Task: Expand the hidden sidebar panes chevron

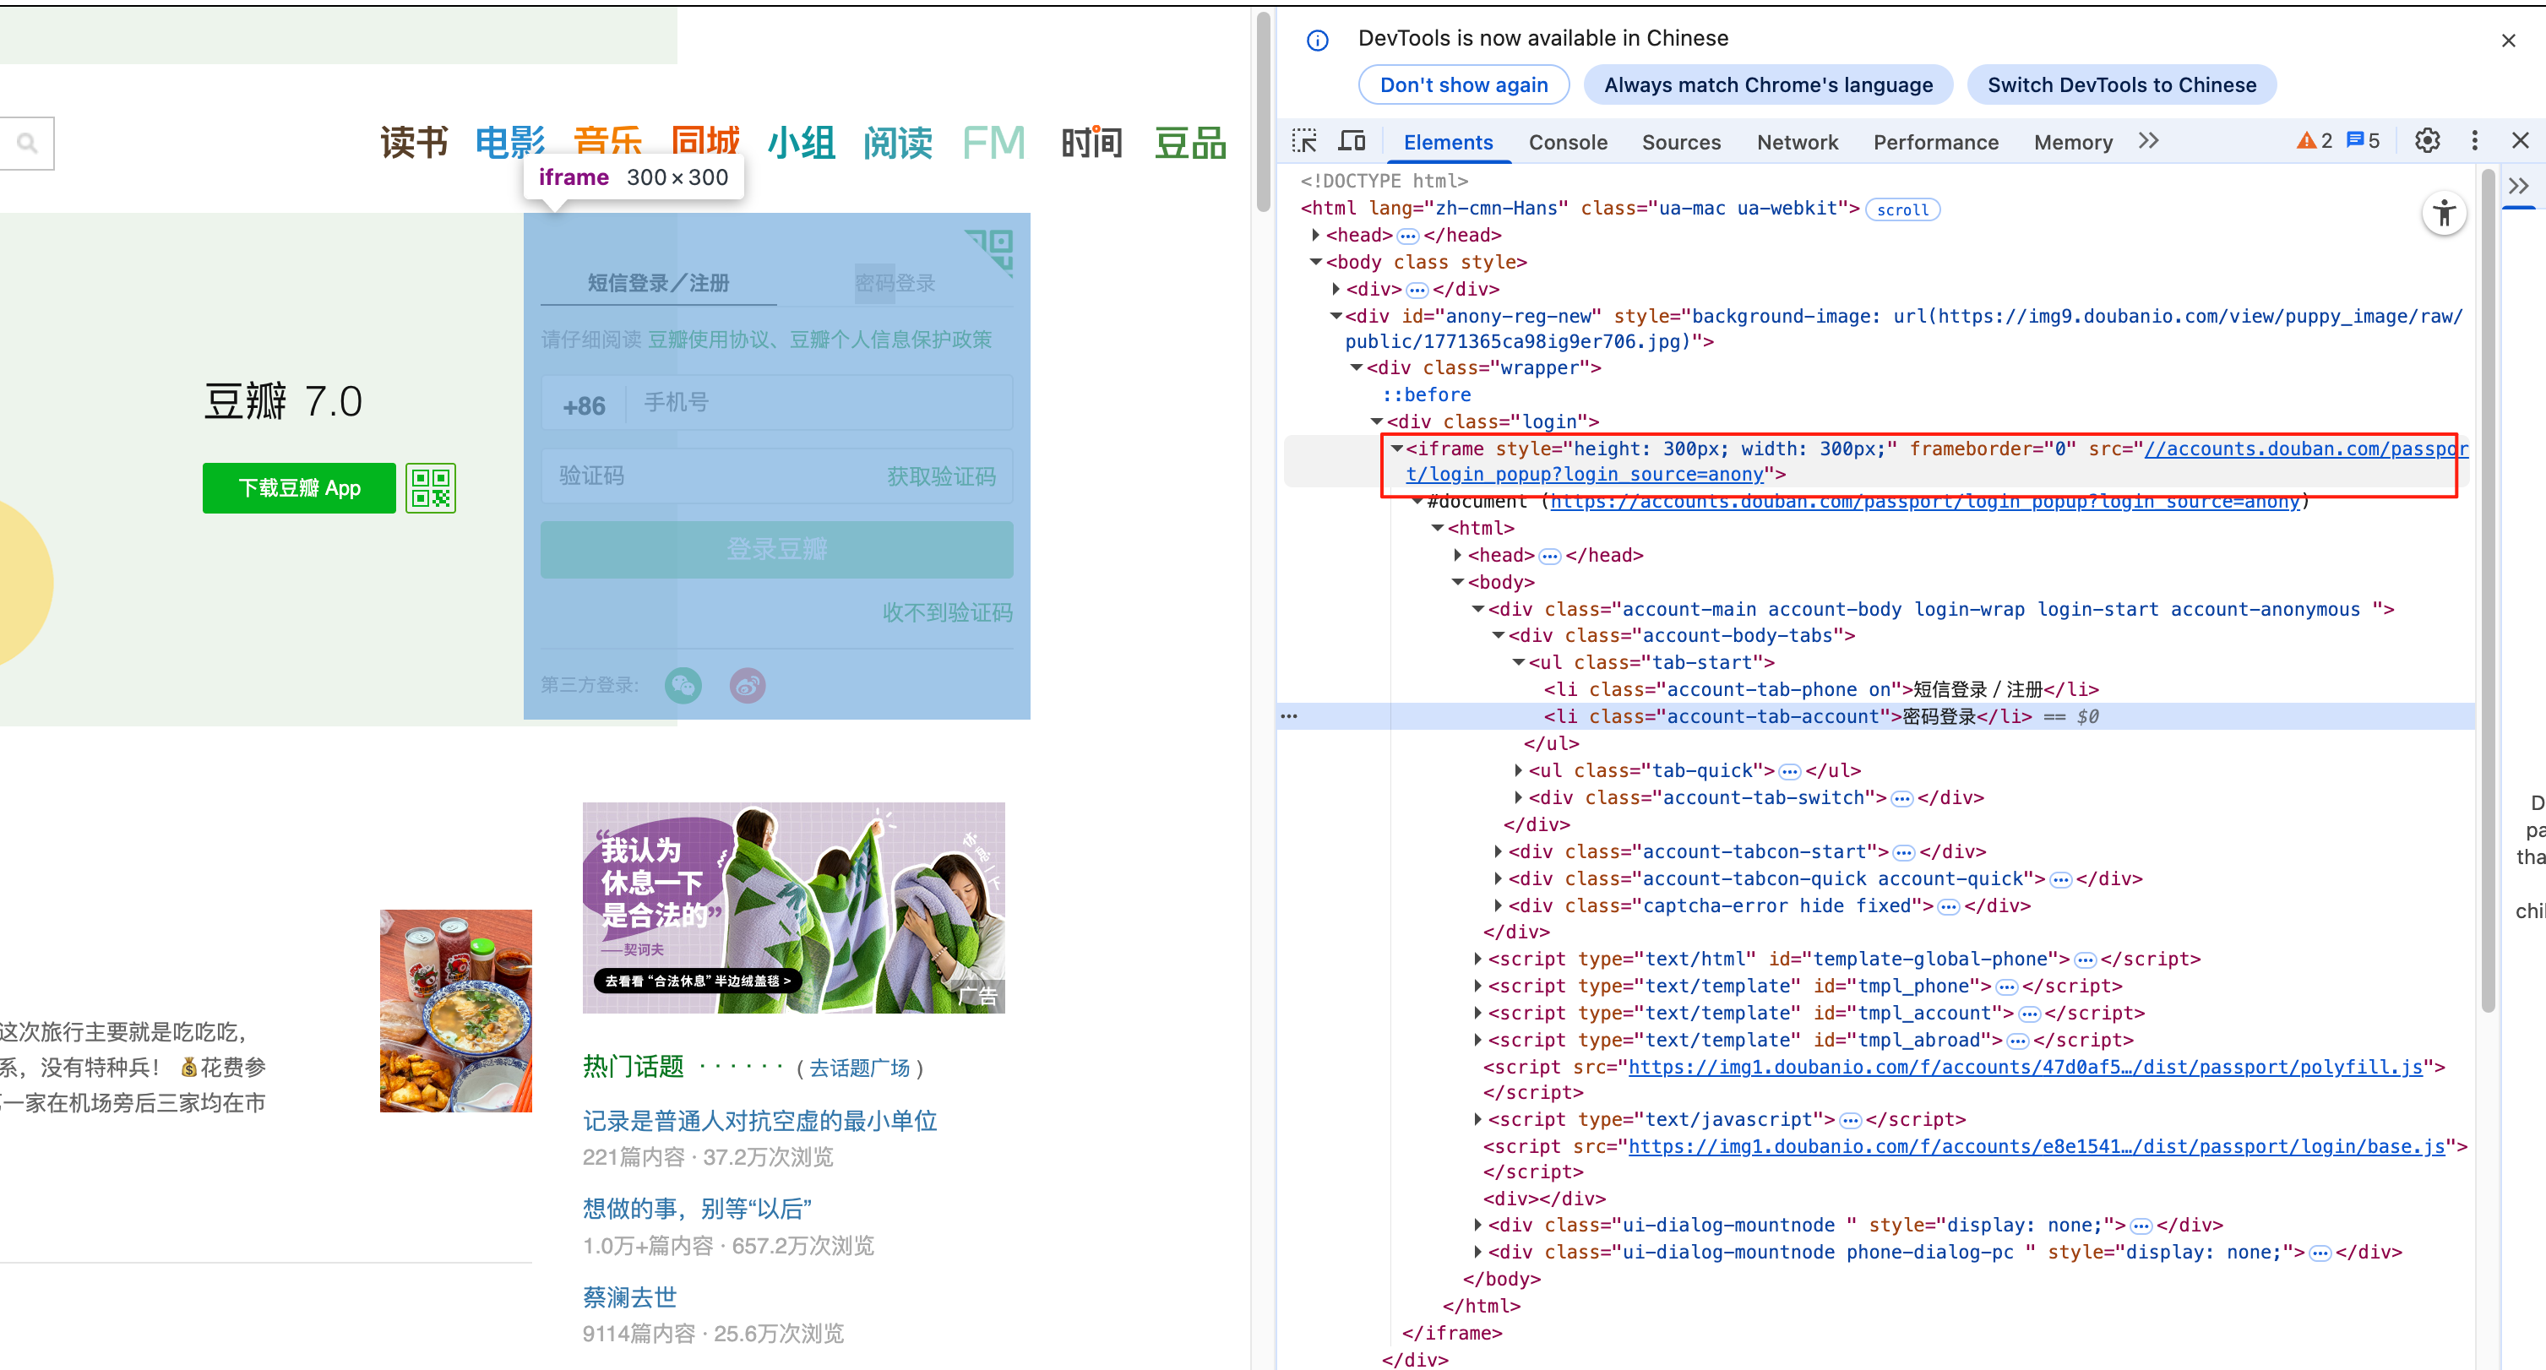Action: [x=2518, y=186]
